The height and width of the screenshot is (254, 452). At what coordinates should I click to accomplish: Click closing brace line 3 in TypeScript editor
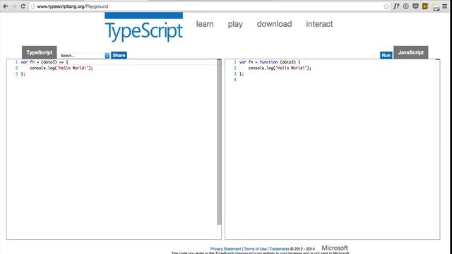(23, 74)
